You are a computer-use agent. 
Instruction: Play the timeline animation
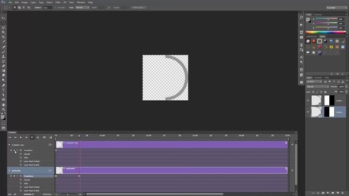(21, 137)
